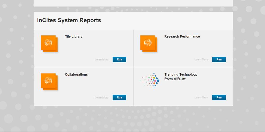The width and height of the screenshot is (265, 132).
Task: Open Learn More for Research Performance
Action: tap(201, 59)
